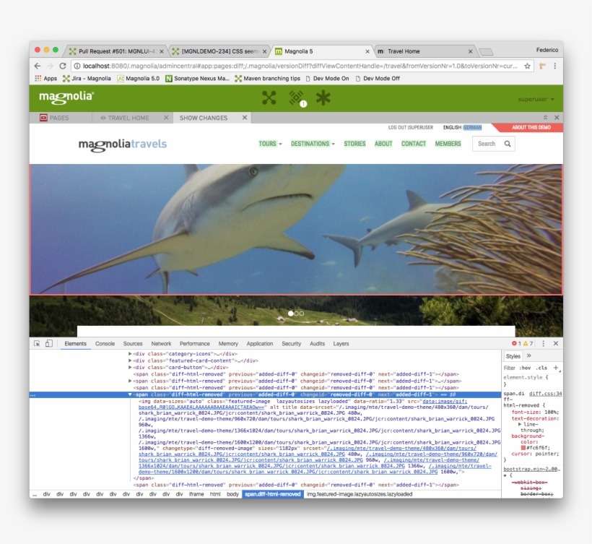This screenshot has width=592, height=544.
Task: Select the TRAVEL HOME tab
Action: click(x=128, y=118)
